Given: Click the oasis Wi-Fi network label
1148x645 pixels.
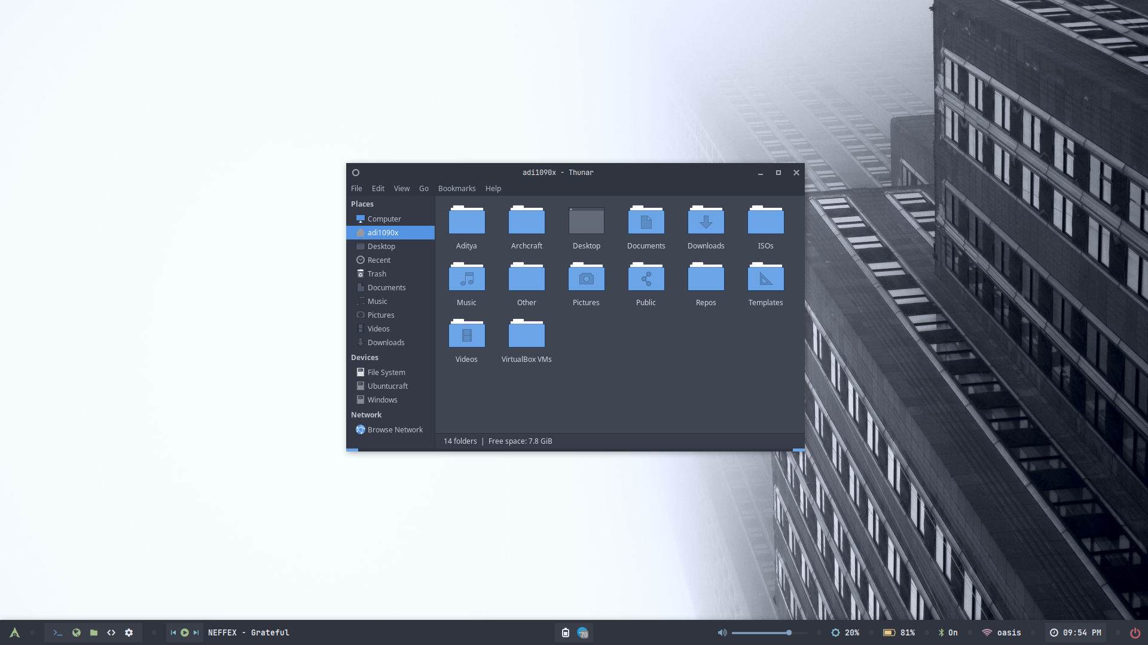Looking at the screenshot, I should point(1009,632).
